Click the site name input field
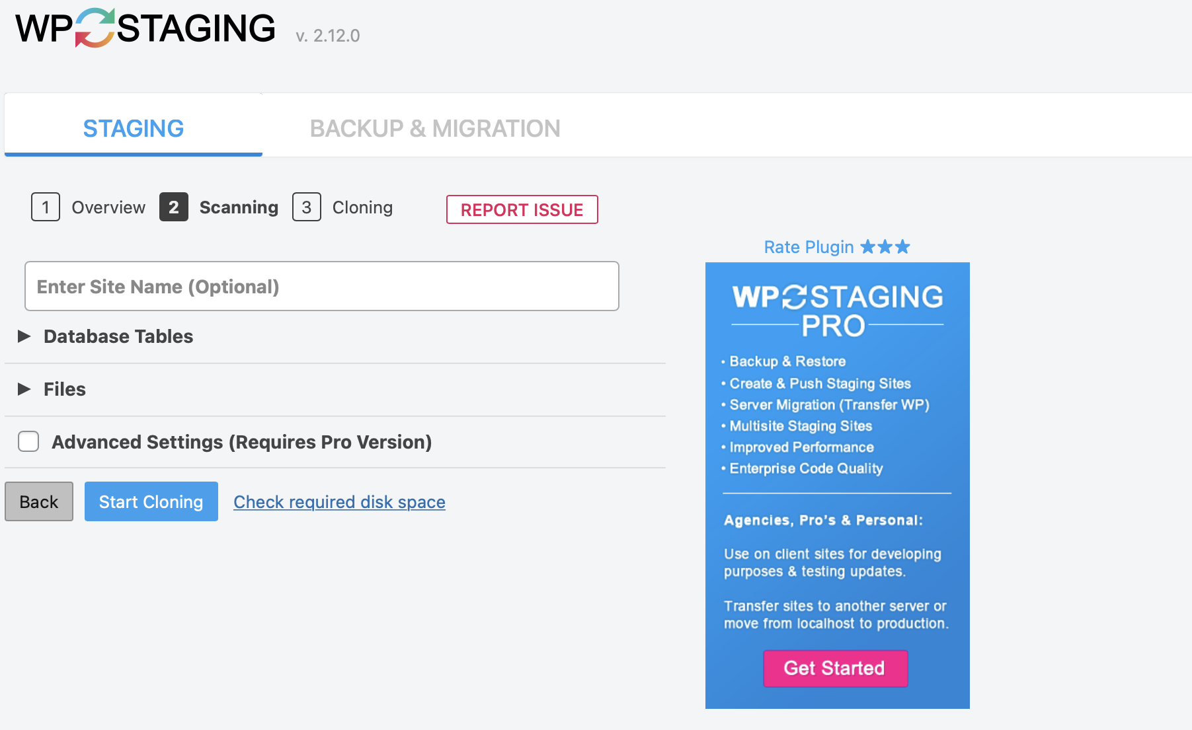 [321, 286]
